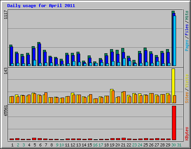Click the orange Sites bar for day 7

click(x=46, y=98)
